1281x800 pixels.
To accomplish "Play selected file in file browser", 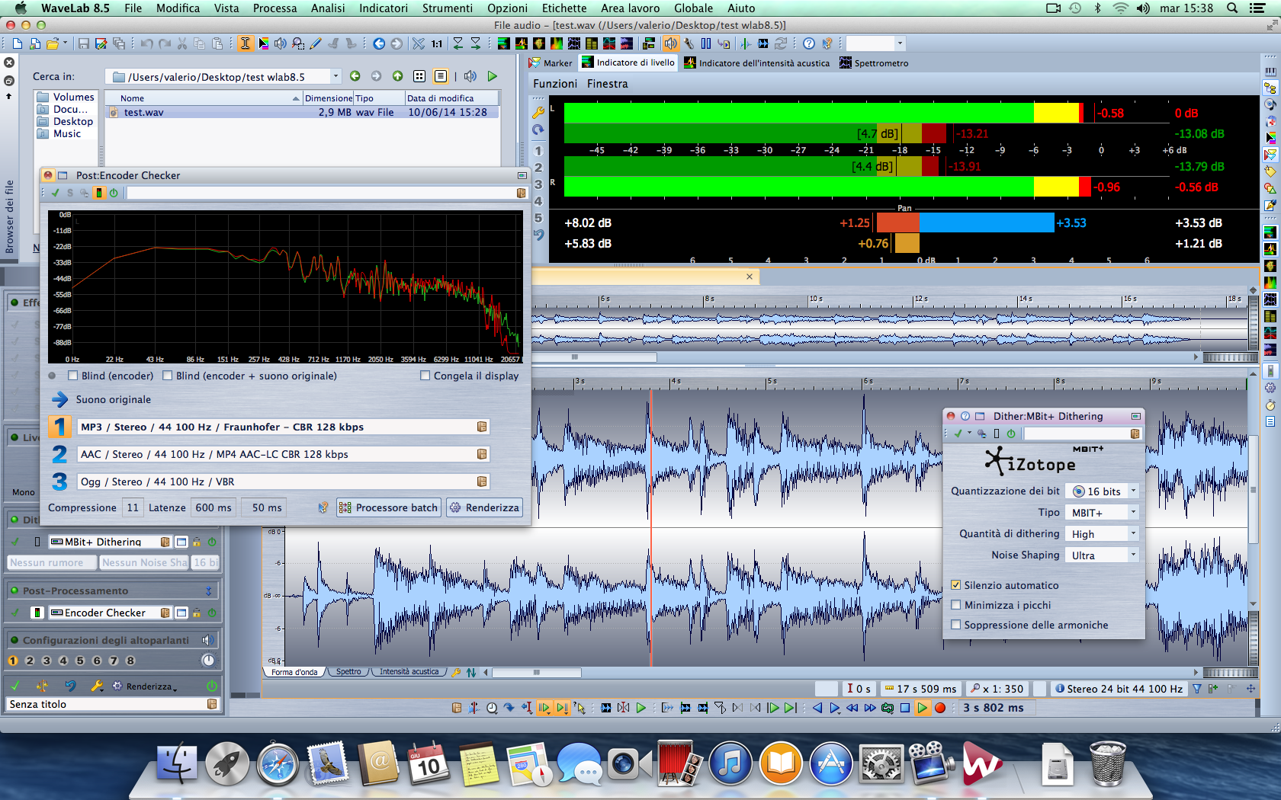I will click(x=493, y=76).
